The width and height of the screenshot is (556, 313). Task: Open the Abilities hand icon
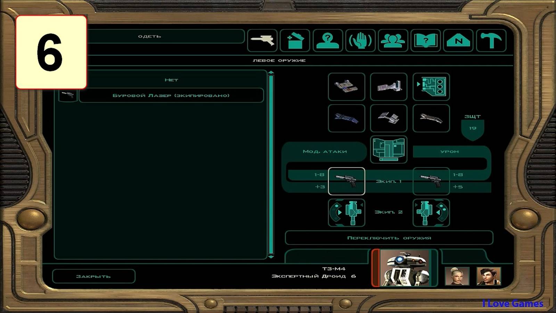[360, 40]
